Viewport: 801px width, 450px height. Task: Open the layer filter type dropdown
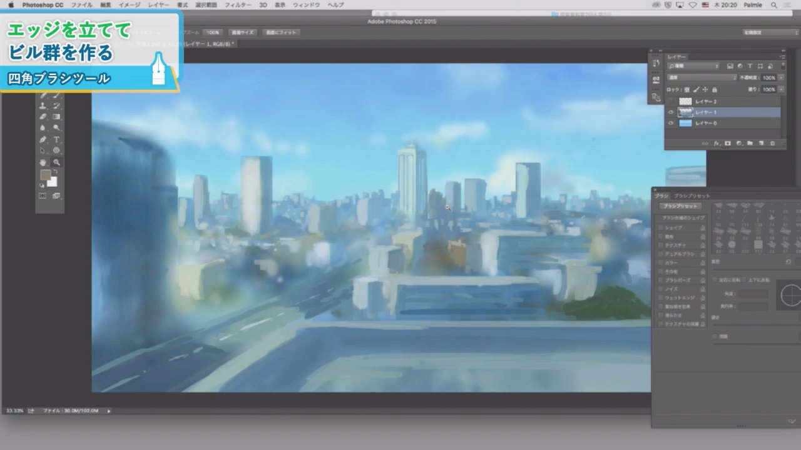693,66
